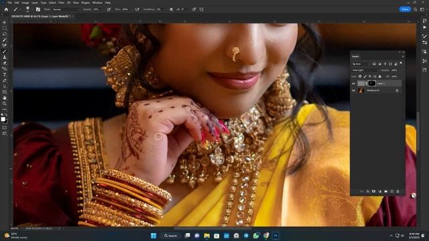Screen dimensions: 429x241
Task: Click the Search icon at top right
Action: coord(416,9)
